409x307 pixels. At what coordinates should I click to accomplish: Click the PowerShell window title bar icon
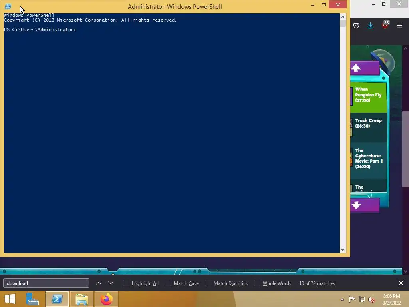(8, 6)
